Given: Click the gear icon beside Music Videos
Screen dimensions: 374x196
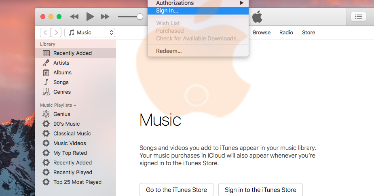Looking at the screenshot, I should pyautogui.click(x=46, y=143).
